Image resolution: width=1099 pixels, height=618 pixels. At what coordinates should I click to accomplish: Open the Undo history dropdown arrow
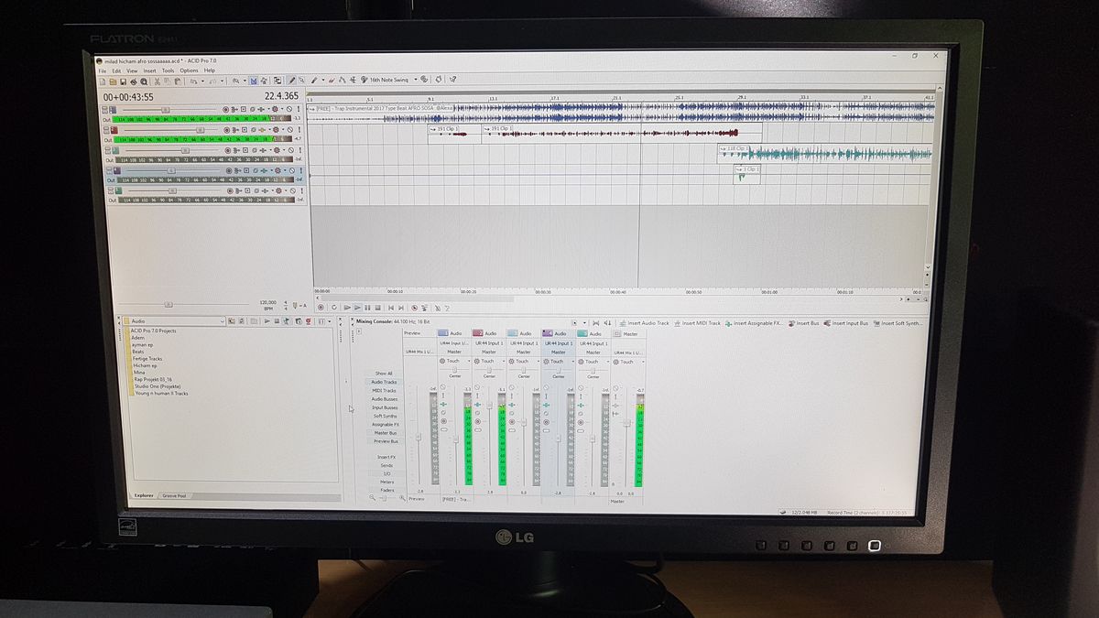[202, 81]
